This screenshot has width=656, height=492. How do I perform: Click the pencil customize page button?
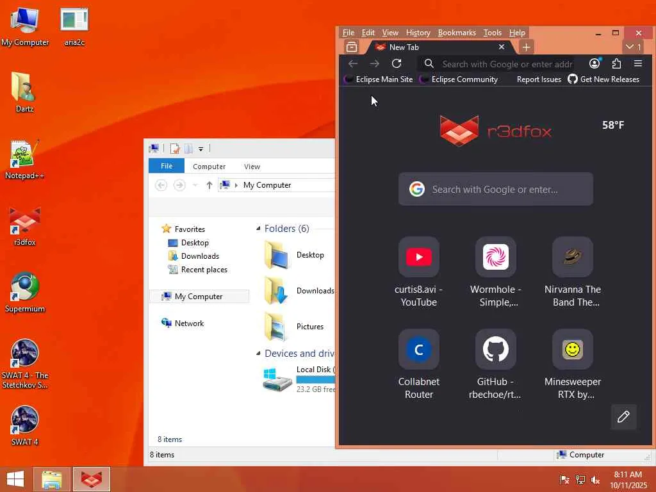[623, 416]
